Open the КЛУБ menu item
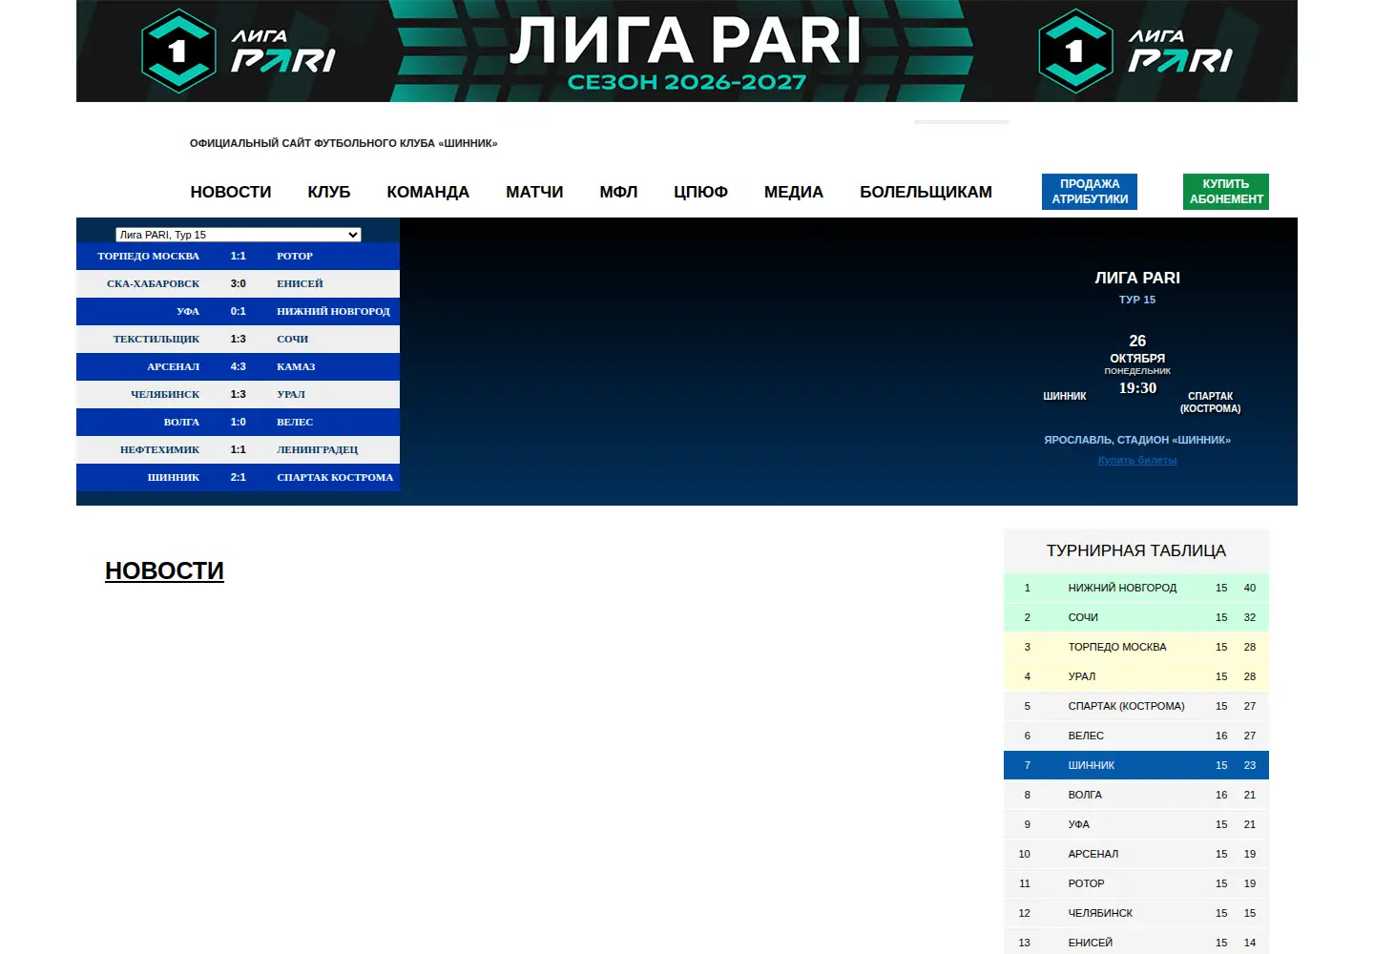This screenshot has width=1374, height=954. point(329,192)
